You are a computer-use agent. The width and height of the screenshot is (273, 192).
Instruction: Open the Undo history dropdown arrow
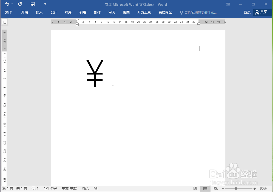point(12,4)
